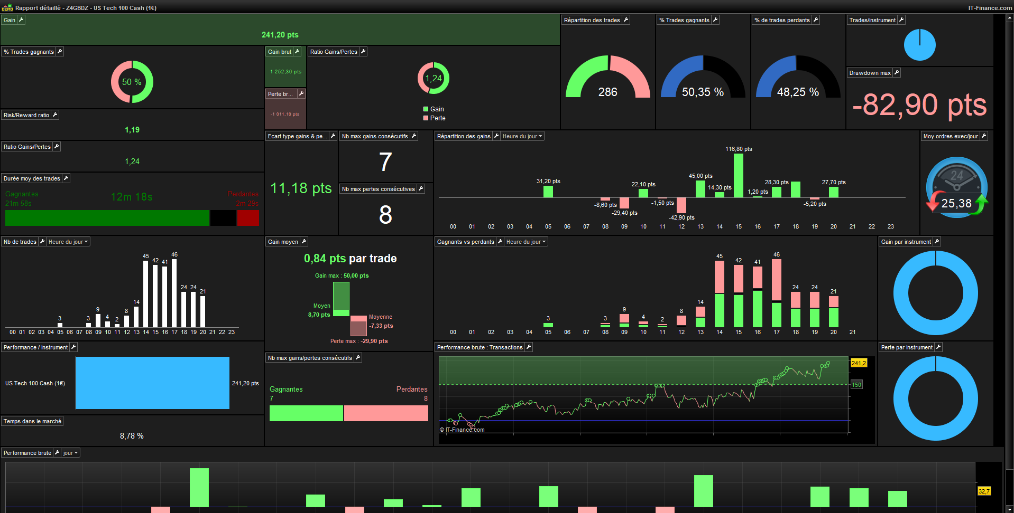Open wrench settings for Risk/Reward ratio

(55, 115)
